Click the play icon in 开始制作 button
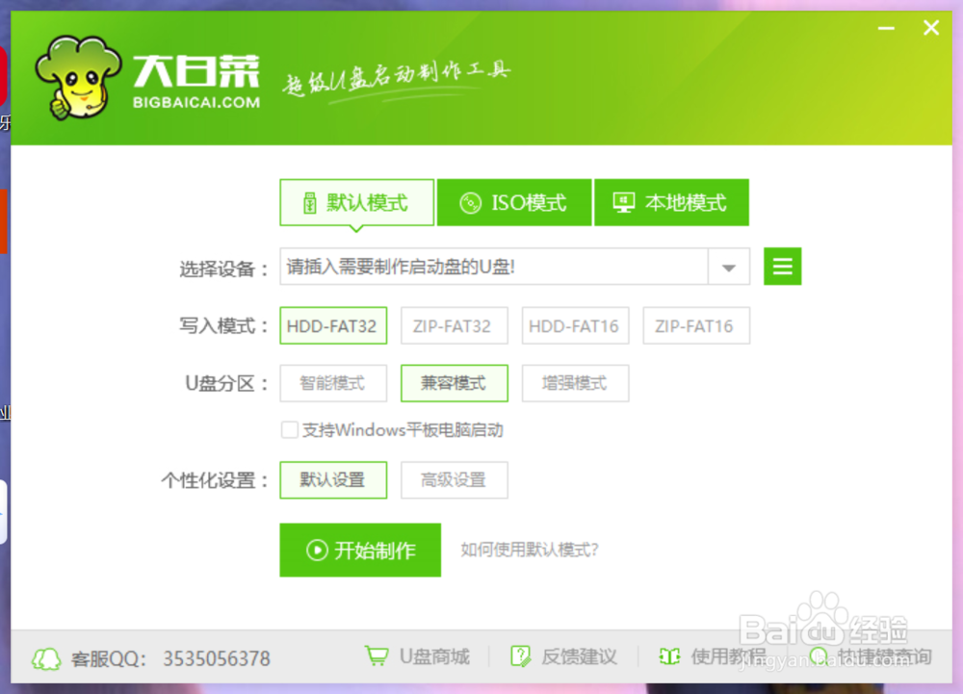Image resolution: width=963 pixels, height=694 pixels. pos(317,550)
